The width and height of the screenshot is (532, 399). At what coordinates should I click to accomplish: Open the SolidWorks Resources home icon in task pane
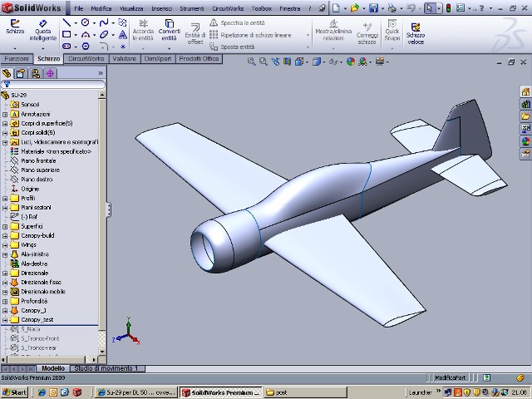(x=525, y=91)
